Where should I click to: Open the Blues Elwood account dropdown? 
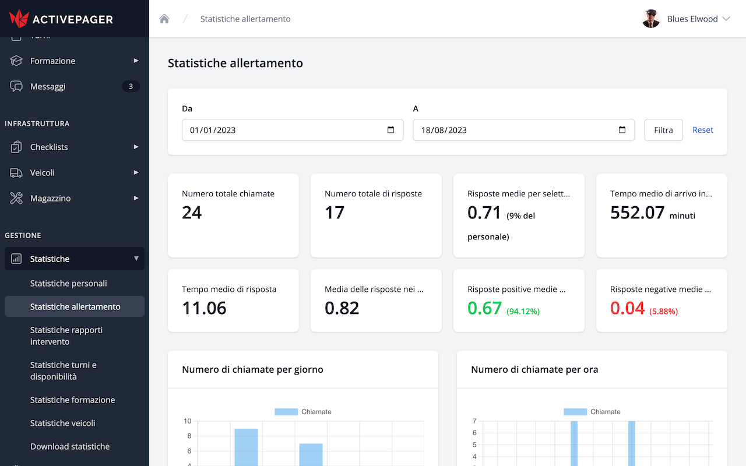697,18
